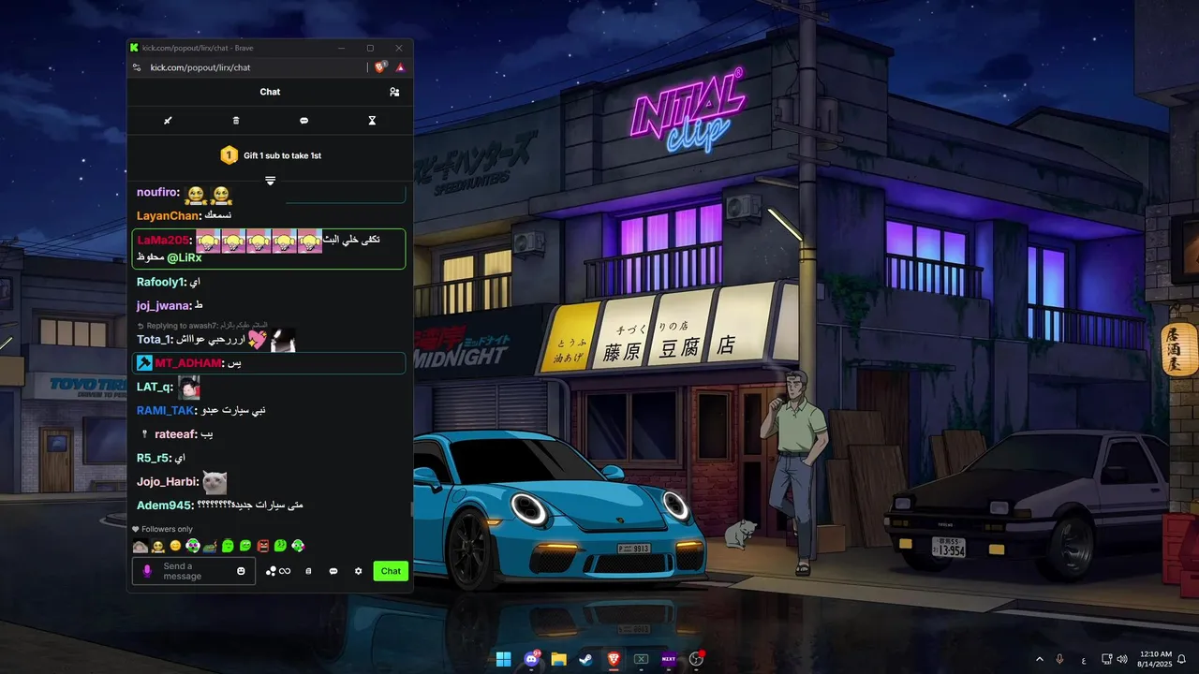
Task: Click username LAT_q in chat
Action: click(x=155, y=388)
